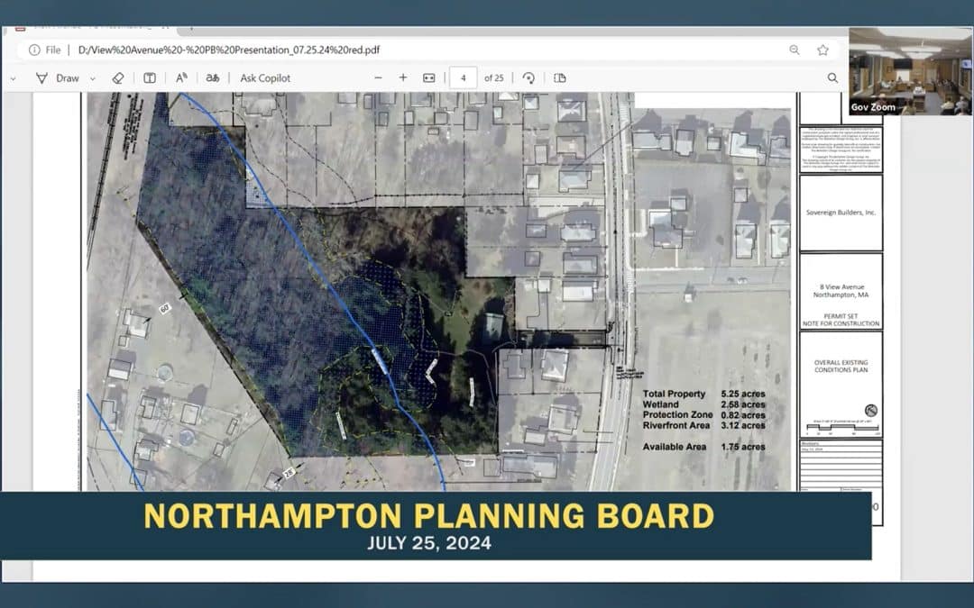Click the Rotate page icon
Image resolution: width=974 pixels, height=608 pixels.
[x=528, y=78]
